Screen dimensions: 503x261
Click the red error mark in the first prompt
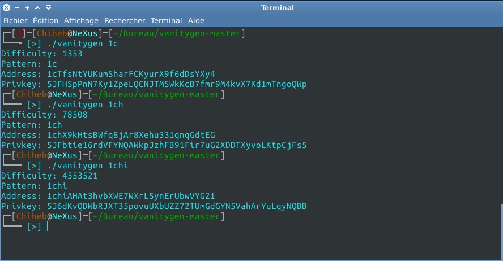pos(20,33)
